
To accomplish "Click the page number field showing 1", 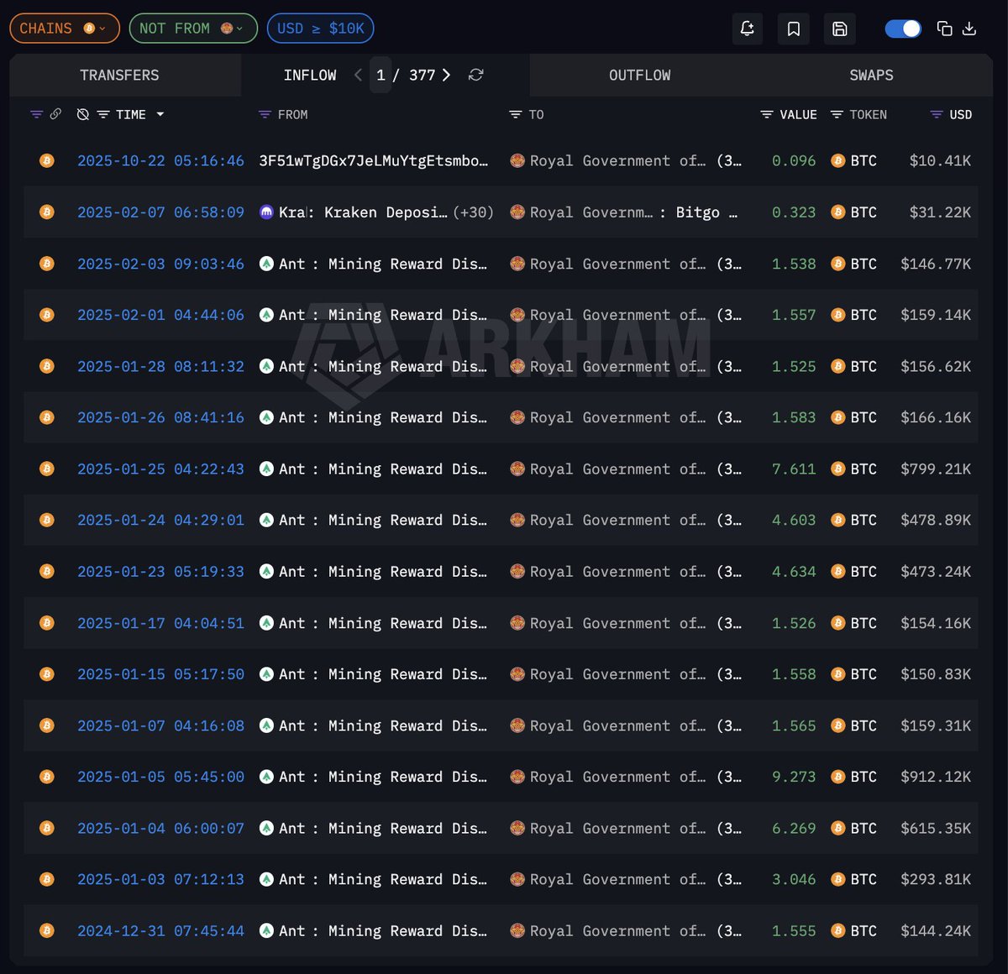I will [381, 76].
